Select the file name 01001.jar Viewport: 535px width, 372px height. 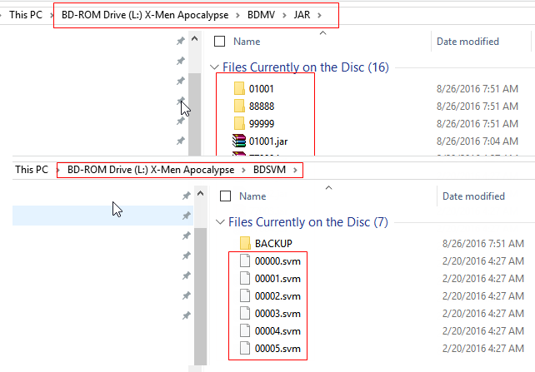[268, 141]
